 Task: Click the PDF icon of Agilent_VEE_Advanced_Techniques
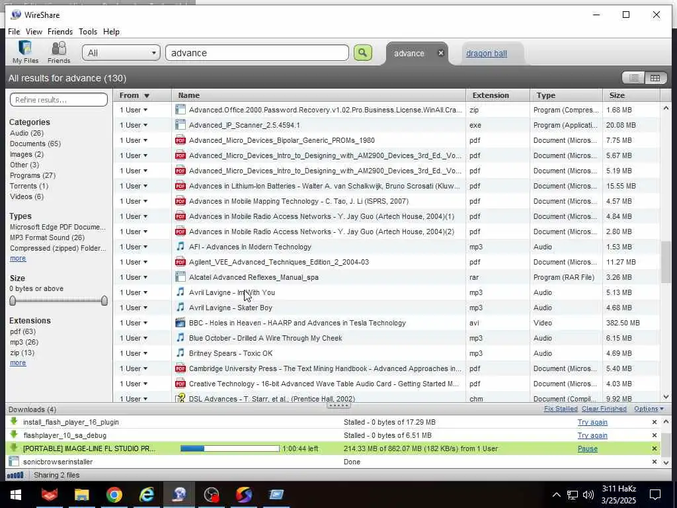tap(180, 262)
